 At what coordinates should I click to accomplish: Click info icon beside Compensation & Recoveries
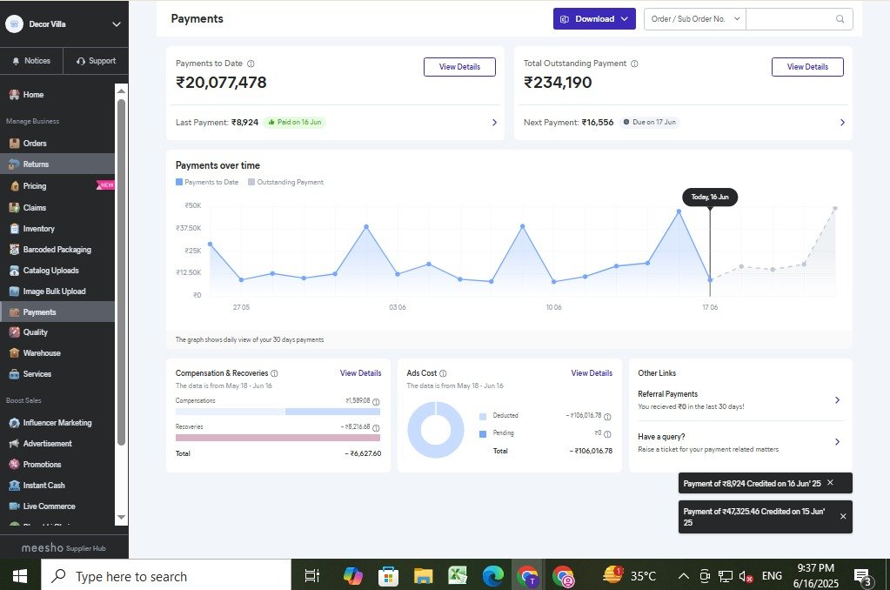click(275, 373)
